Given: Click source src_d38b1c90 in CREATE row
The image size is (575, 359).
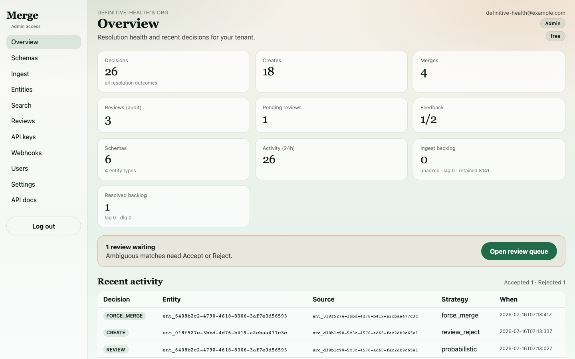Looking at the screenshot, I should point(365,333).
